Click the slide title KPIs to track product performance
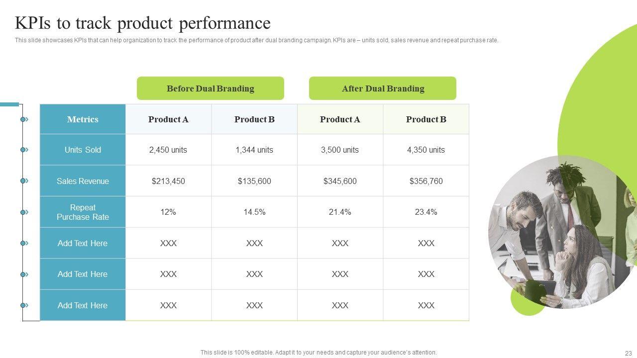 click(143, 23)
